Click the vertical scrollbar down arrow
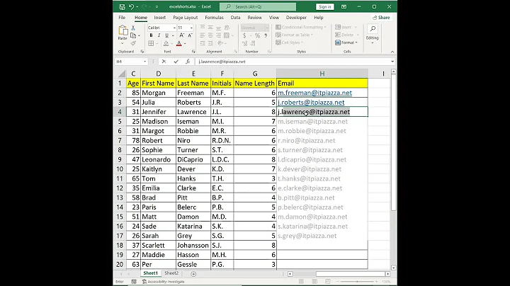Viewport: 510px width, 286px height. (x=394, y=268)
